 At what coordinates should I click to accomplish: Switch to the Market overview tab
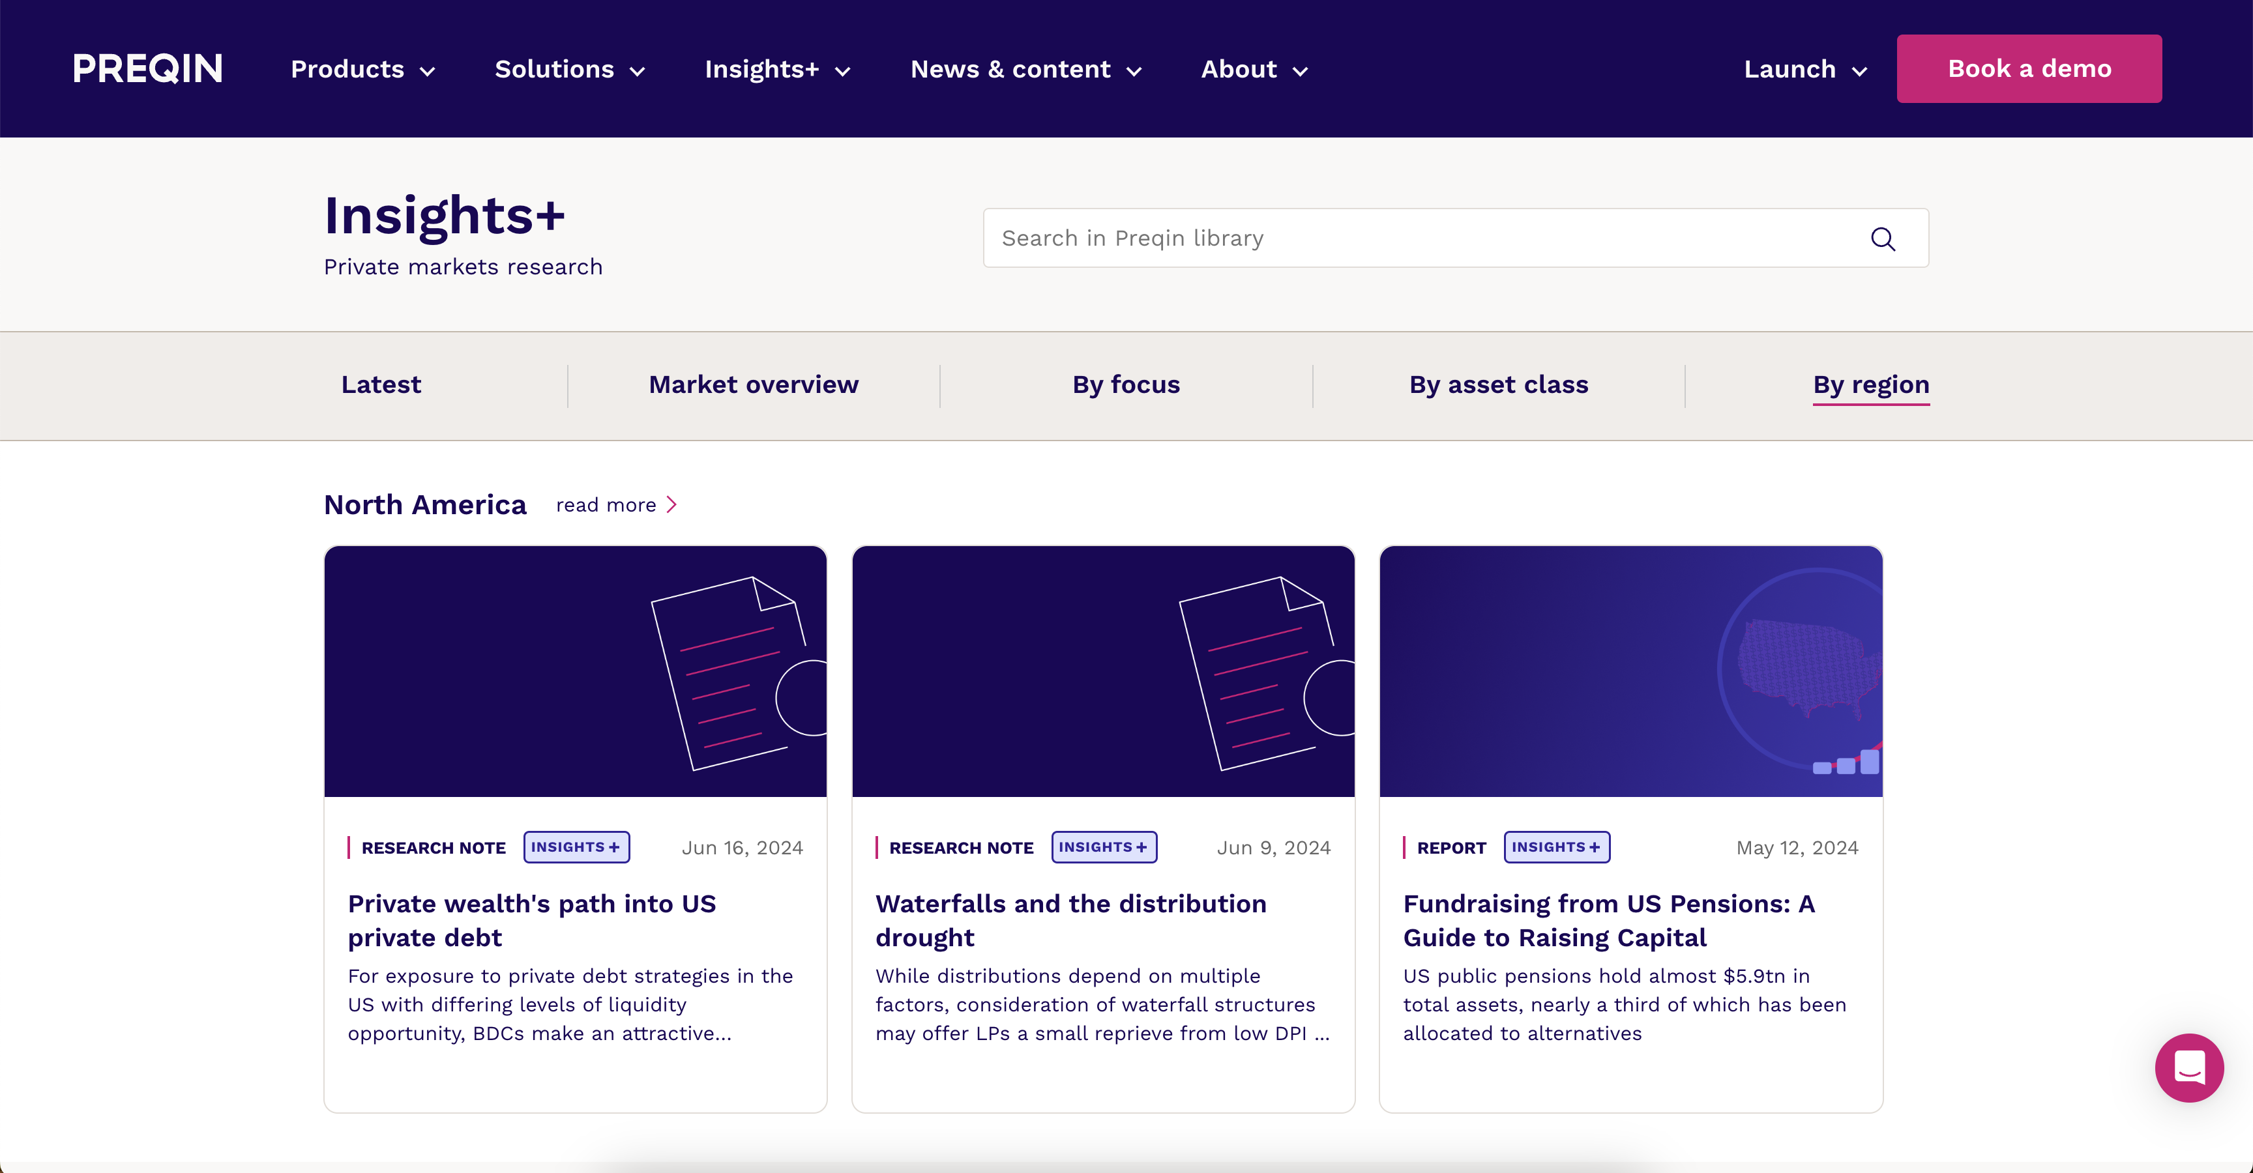[754, 384]
